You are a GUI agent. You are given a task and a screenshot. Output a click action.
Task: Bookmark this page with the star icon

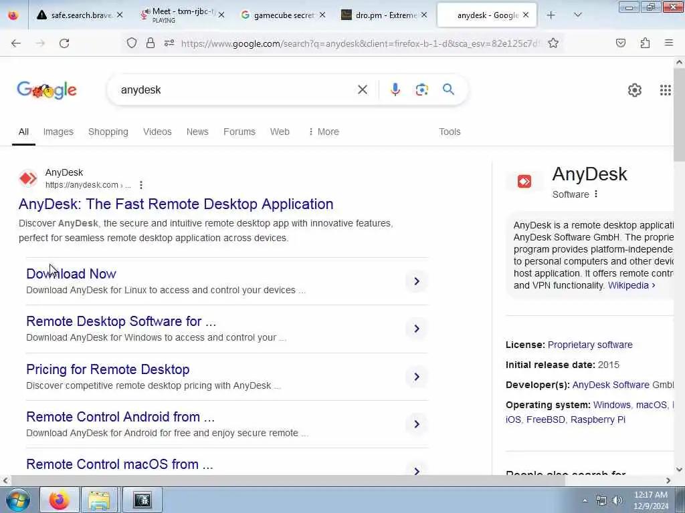pos(553,43)
